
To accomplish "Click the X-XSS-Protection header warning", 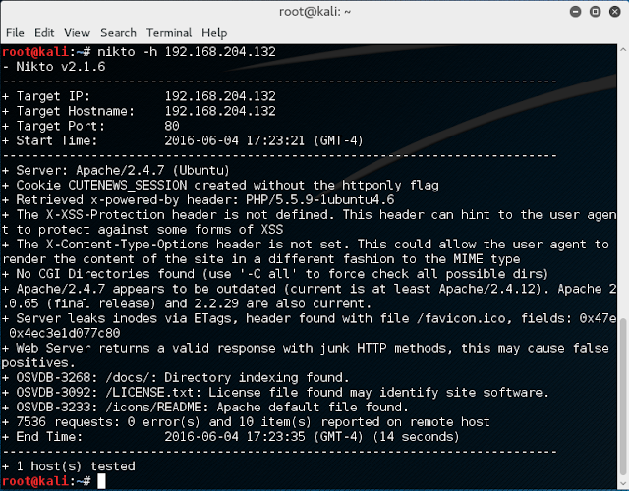I will click(x=309, y=222).
